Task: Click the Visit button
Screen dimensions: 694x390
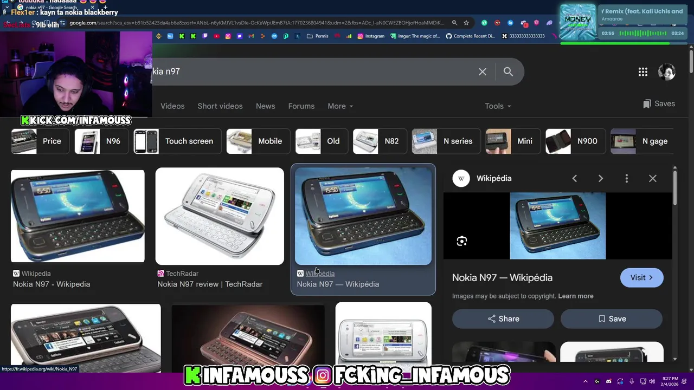Action: pos(642,278)
